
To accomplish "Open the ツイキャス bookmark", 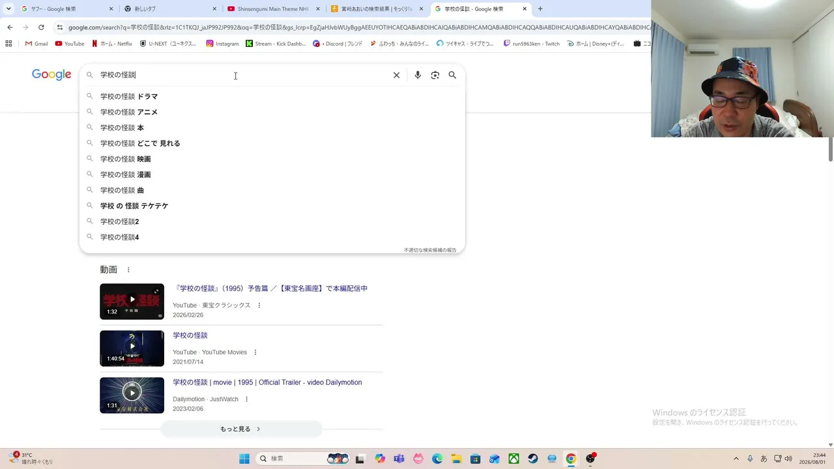I will (x=466, y=44).
